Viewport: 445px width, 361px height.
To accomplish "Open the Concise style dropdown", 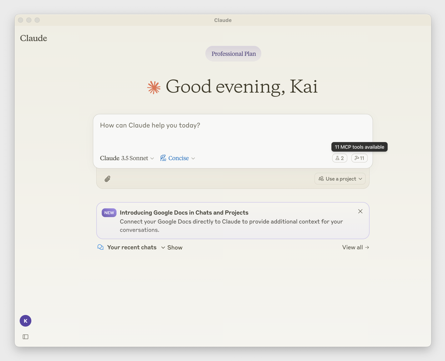I will point(177,158).
